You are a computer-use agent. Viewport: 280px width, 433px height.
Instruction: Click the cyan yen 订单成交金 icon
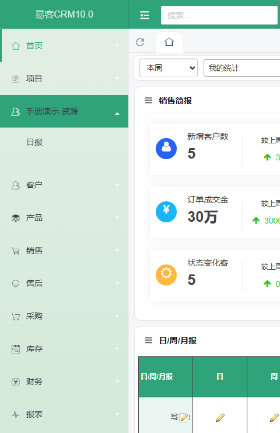pos(166,212)
